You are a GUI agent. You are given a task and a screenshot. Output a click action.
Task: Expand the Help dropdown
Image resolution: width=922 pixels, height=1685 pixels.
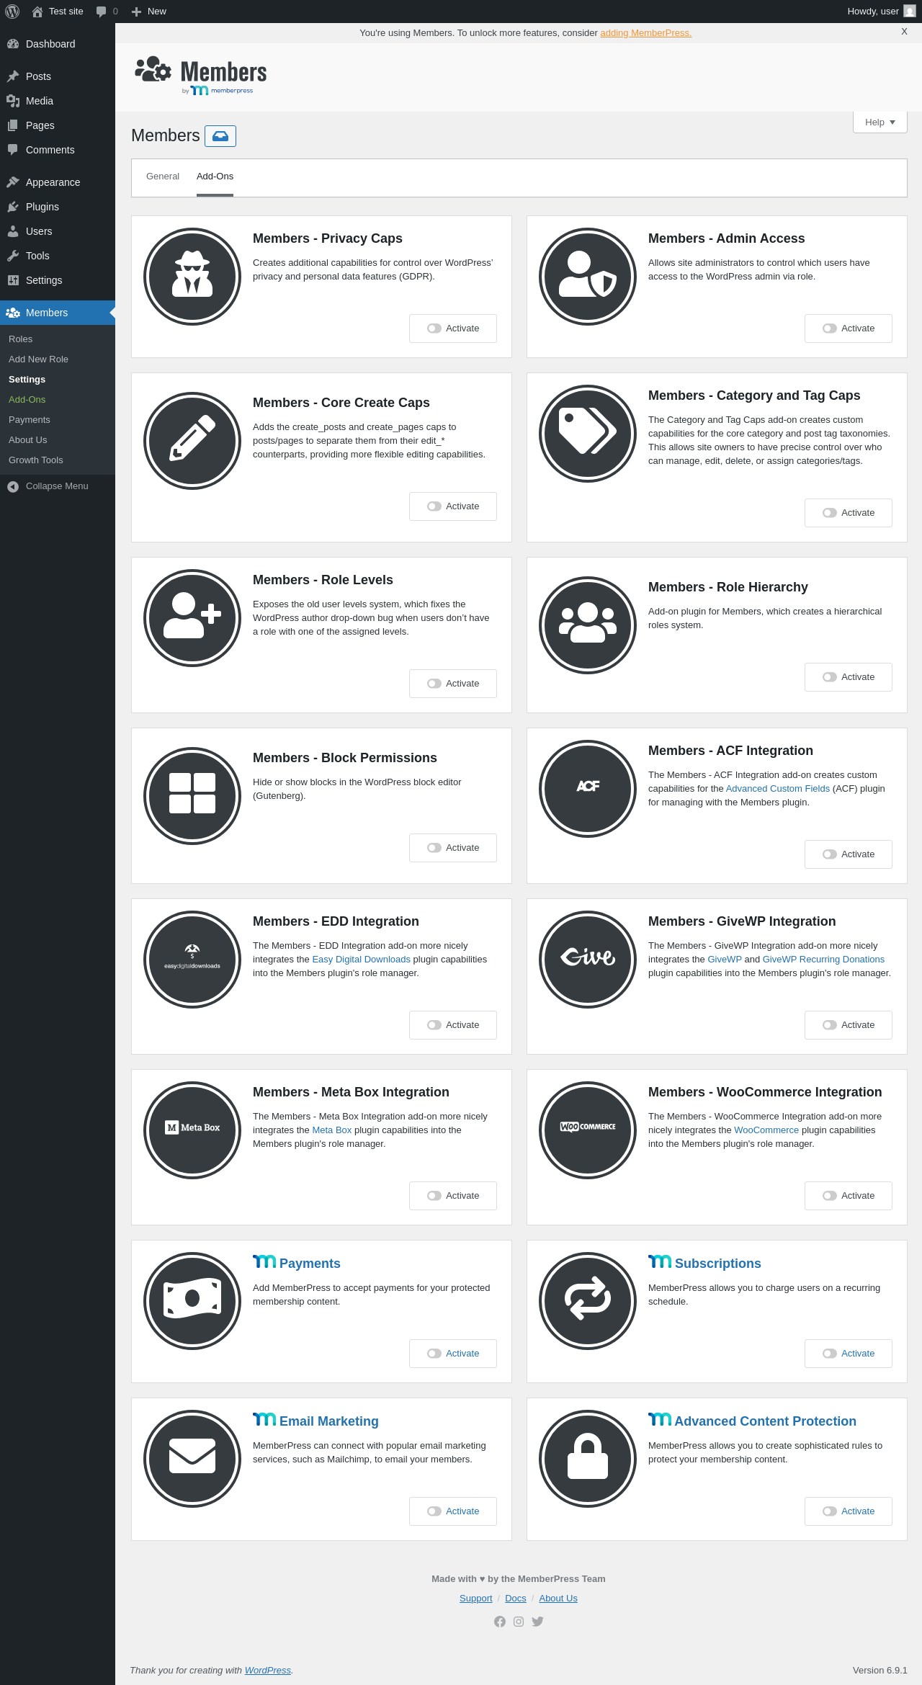[880, 122]
